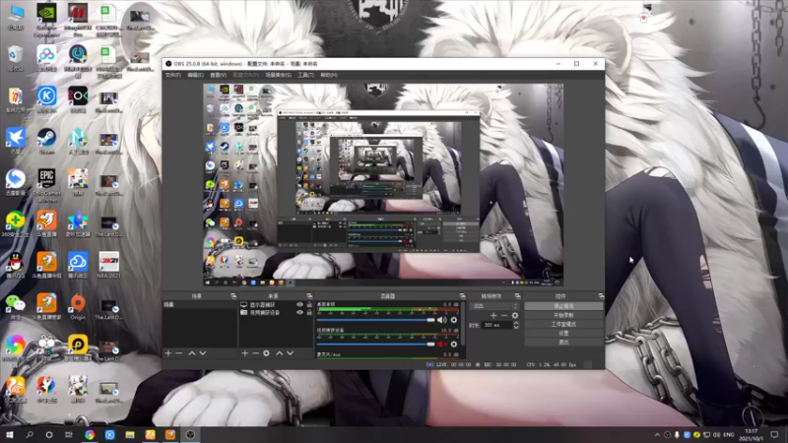Show hidden icons chevron in system tray

[657, 434]
